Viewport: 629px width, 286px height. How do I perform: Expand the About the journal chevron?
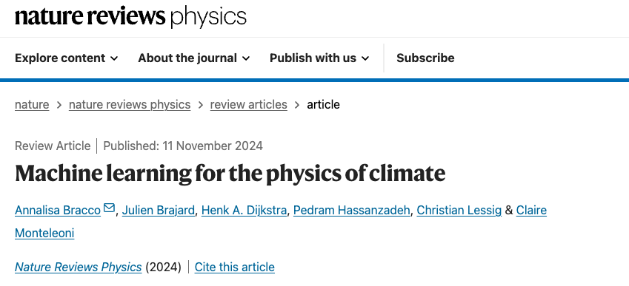(246, 59)
